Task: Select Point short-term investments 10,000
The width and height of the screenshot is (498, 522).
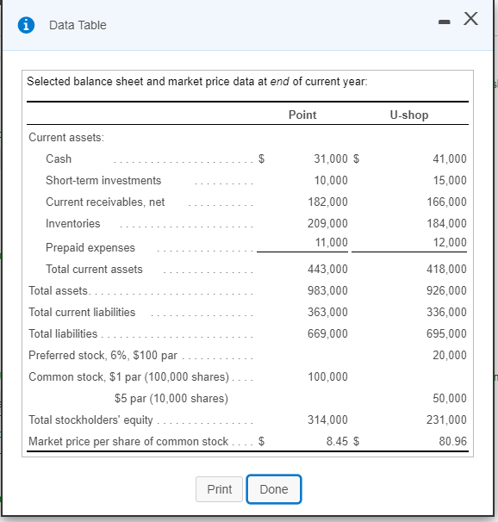Action: [331, 180]
